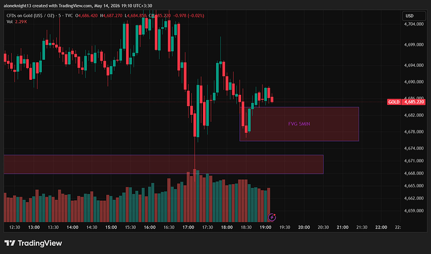The width and height of the screenshot is (431, 254).
Task: Click the 13:00 time axis label
Action: 34,227
